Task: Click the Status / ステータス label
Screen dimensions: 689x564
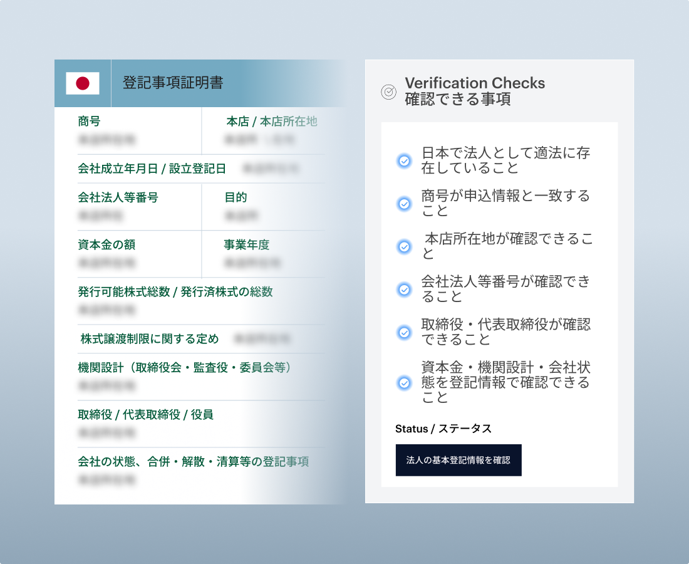Action: point(443,429)
